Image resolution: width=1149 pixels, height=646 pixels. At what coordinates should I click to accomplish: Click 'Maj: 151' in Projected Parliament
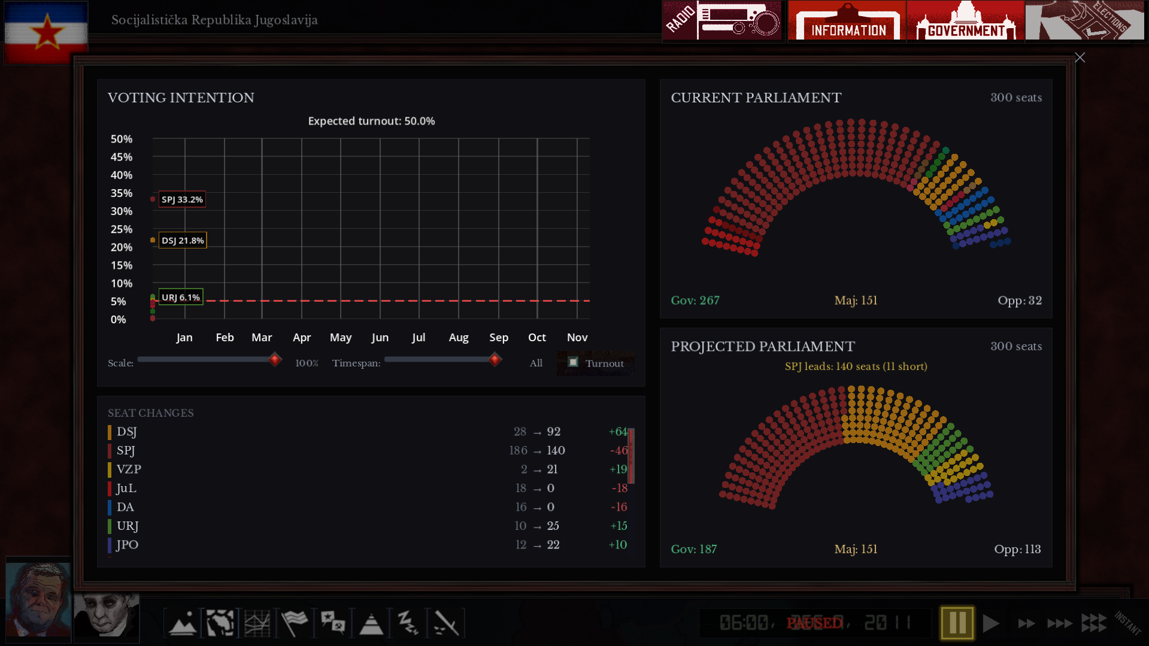pyautogui.click(x=856, y=549)
